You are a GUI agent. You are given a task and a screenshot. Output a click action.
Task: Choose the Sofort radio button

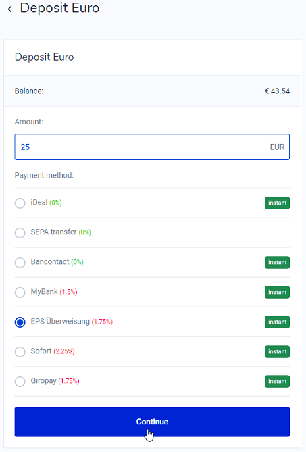(x=20, y=352)
